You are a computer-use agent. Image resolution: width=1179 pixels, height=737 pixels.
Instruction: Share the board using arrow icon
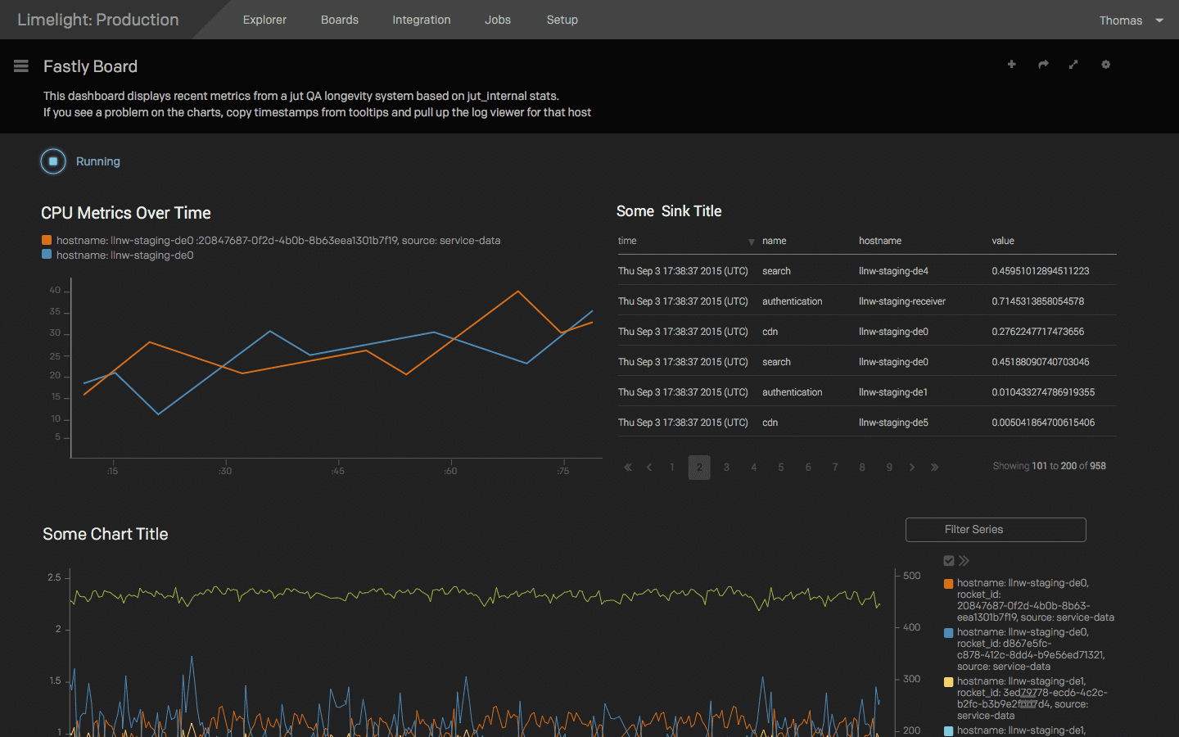(1043, 64)
